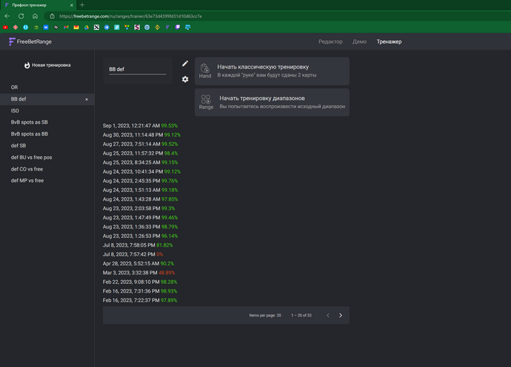511x367 pixels.
Task: Go to the previous results page
Action: click(328, 315)
